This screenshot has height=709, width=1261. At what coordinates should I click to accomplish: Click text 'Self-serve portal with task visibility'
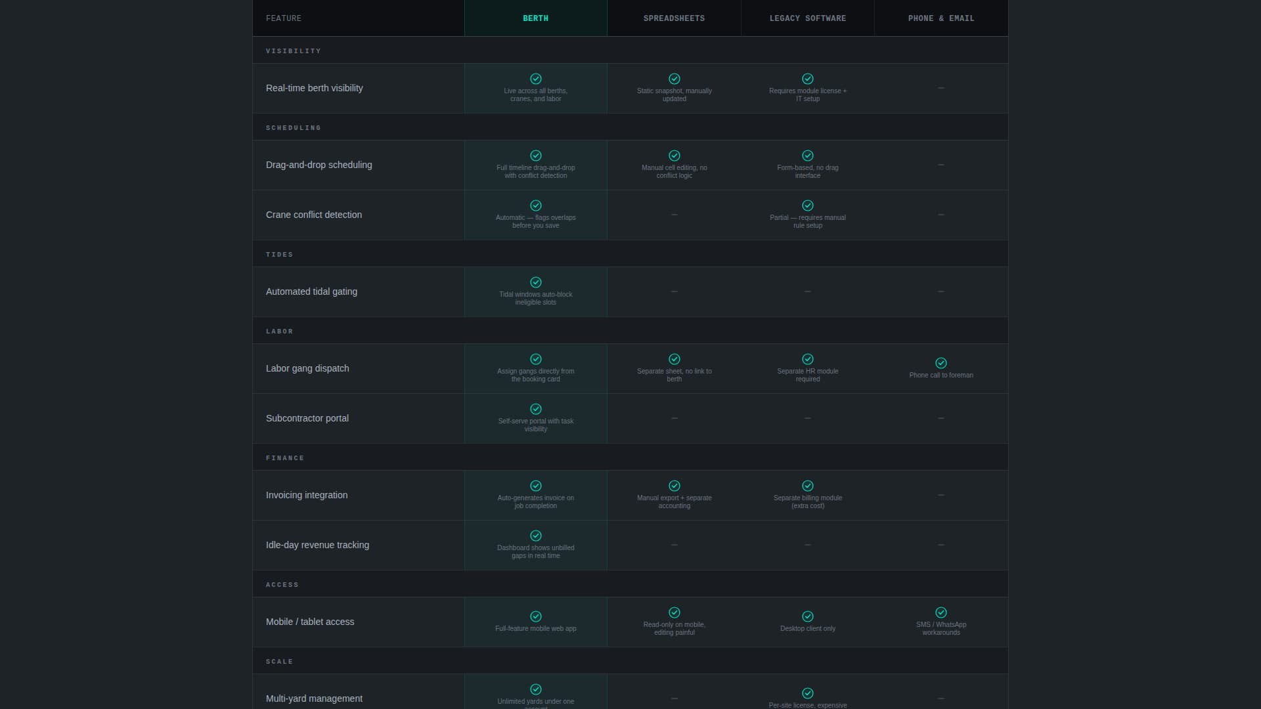[536, 425]
